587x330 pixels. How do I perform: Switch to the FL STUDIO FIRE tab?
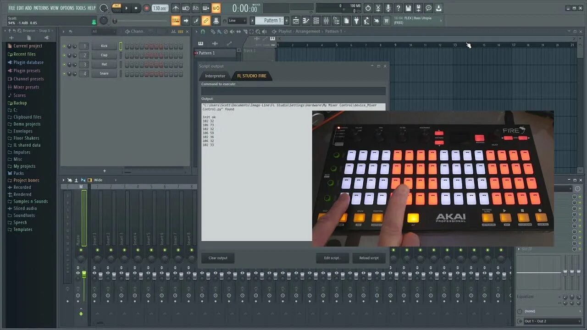pyautogui.click(x=252, y=76)
